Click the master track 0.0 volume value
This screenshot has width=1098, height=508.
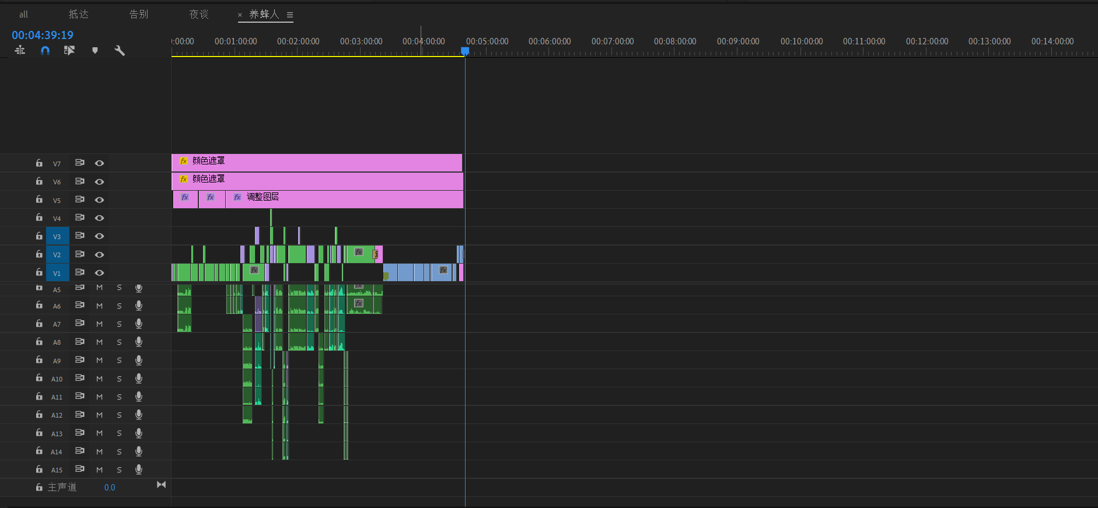click(110, 488)
